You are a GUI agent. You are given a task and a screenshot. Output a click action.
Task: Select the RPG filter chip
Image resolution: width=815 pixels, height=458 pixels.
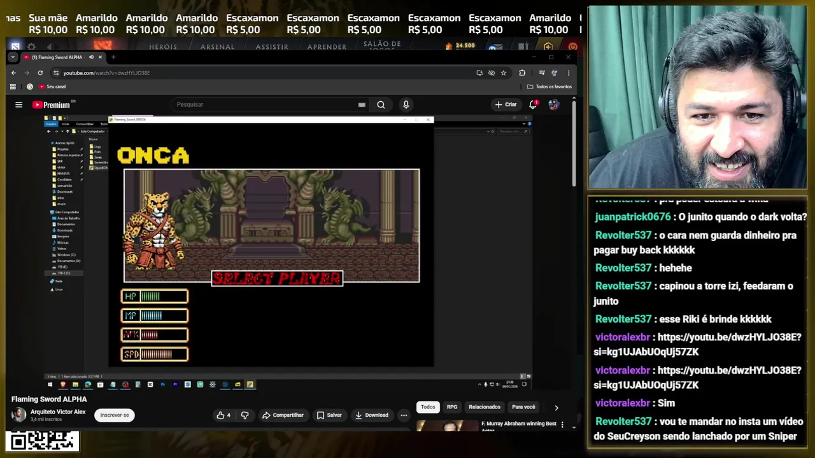point(451,407)
